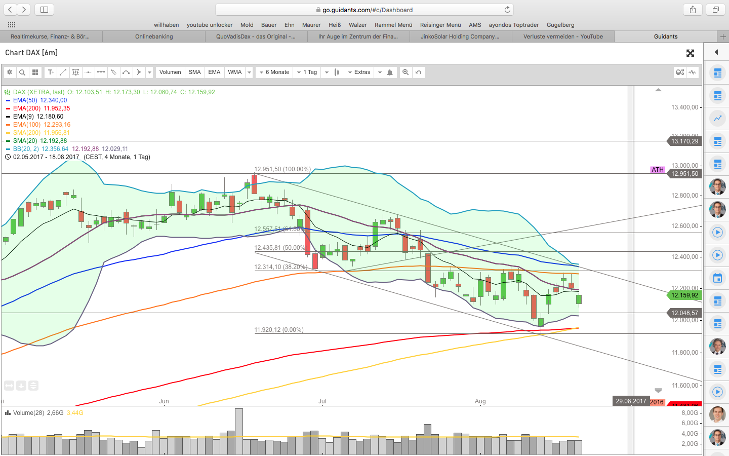Click the bubbles icon at toolbar right

click(x=680, y=72)
